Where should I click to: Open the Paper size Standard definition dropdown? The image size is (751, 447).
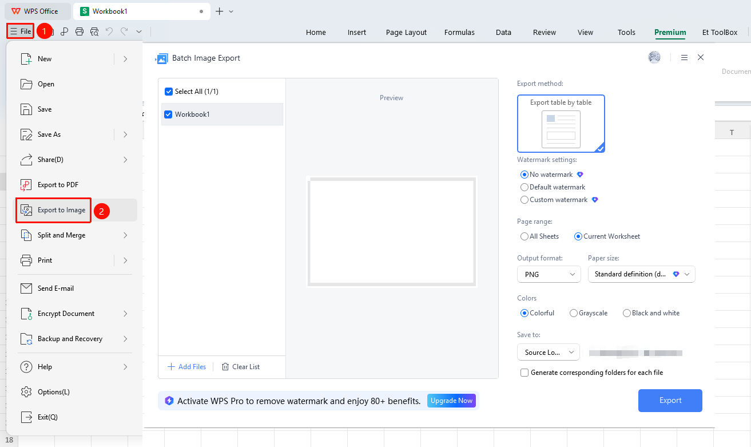[642, 274]
